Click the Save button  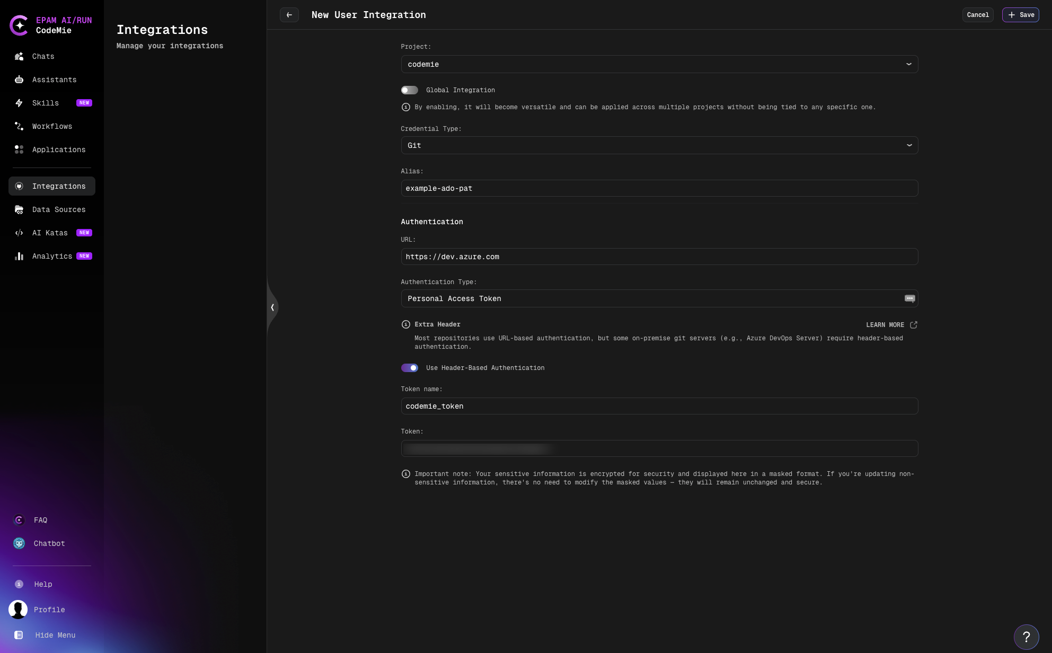pos(1021,15)
